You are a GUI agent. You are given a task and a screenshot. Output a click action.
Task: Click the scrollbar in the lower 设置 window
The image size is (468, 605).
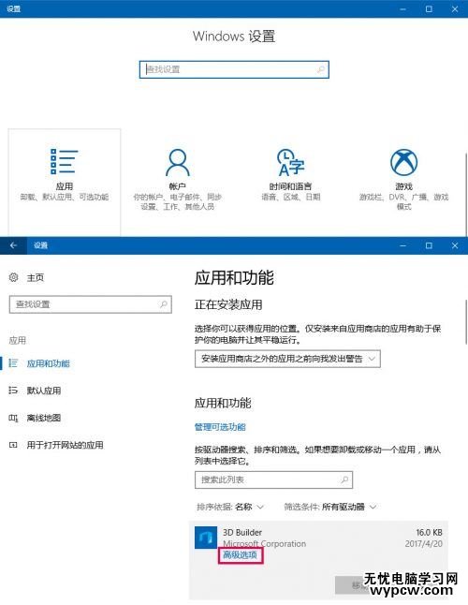tap(466, 322)
